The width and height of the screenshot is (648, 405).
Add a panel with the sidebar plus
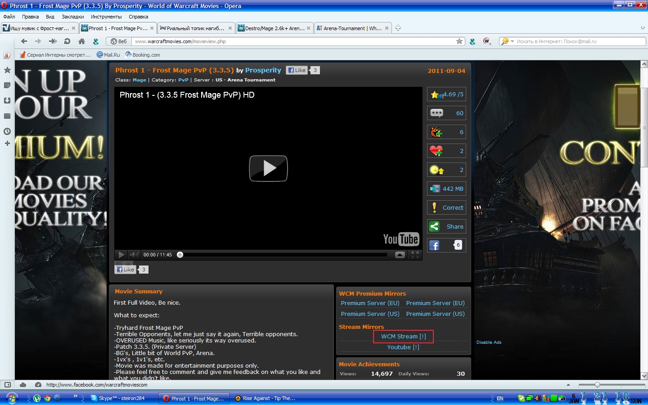[7, 144]
